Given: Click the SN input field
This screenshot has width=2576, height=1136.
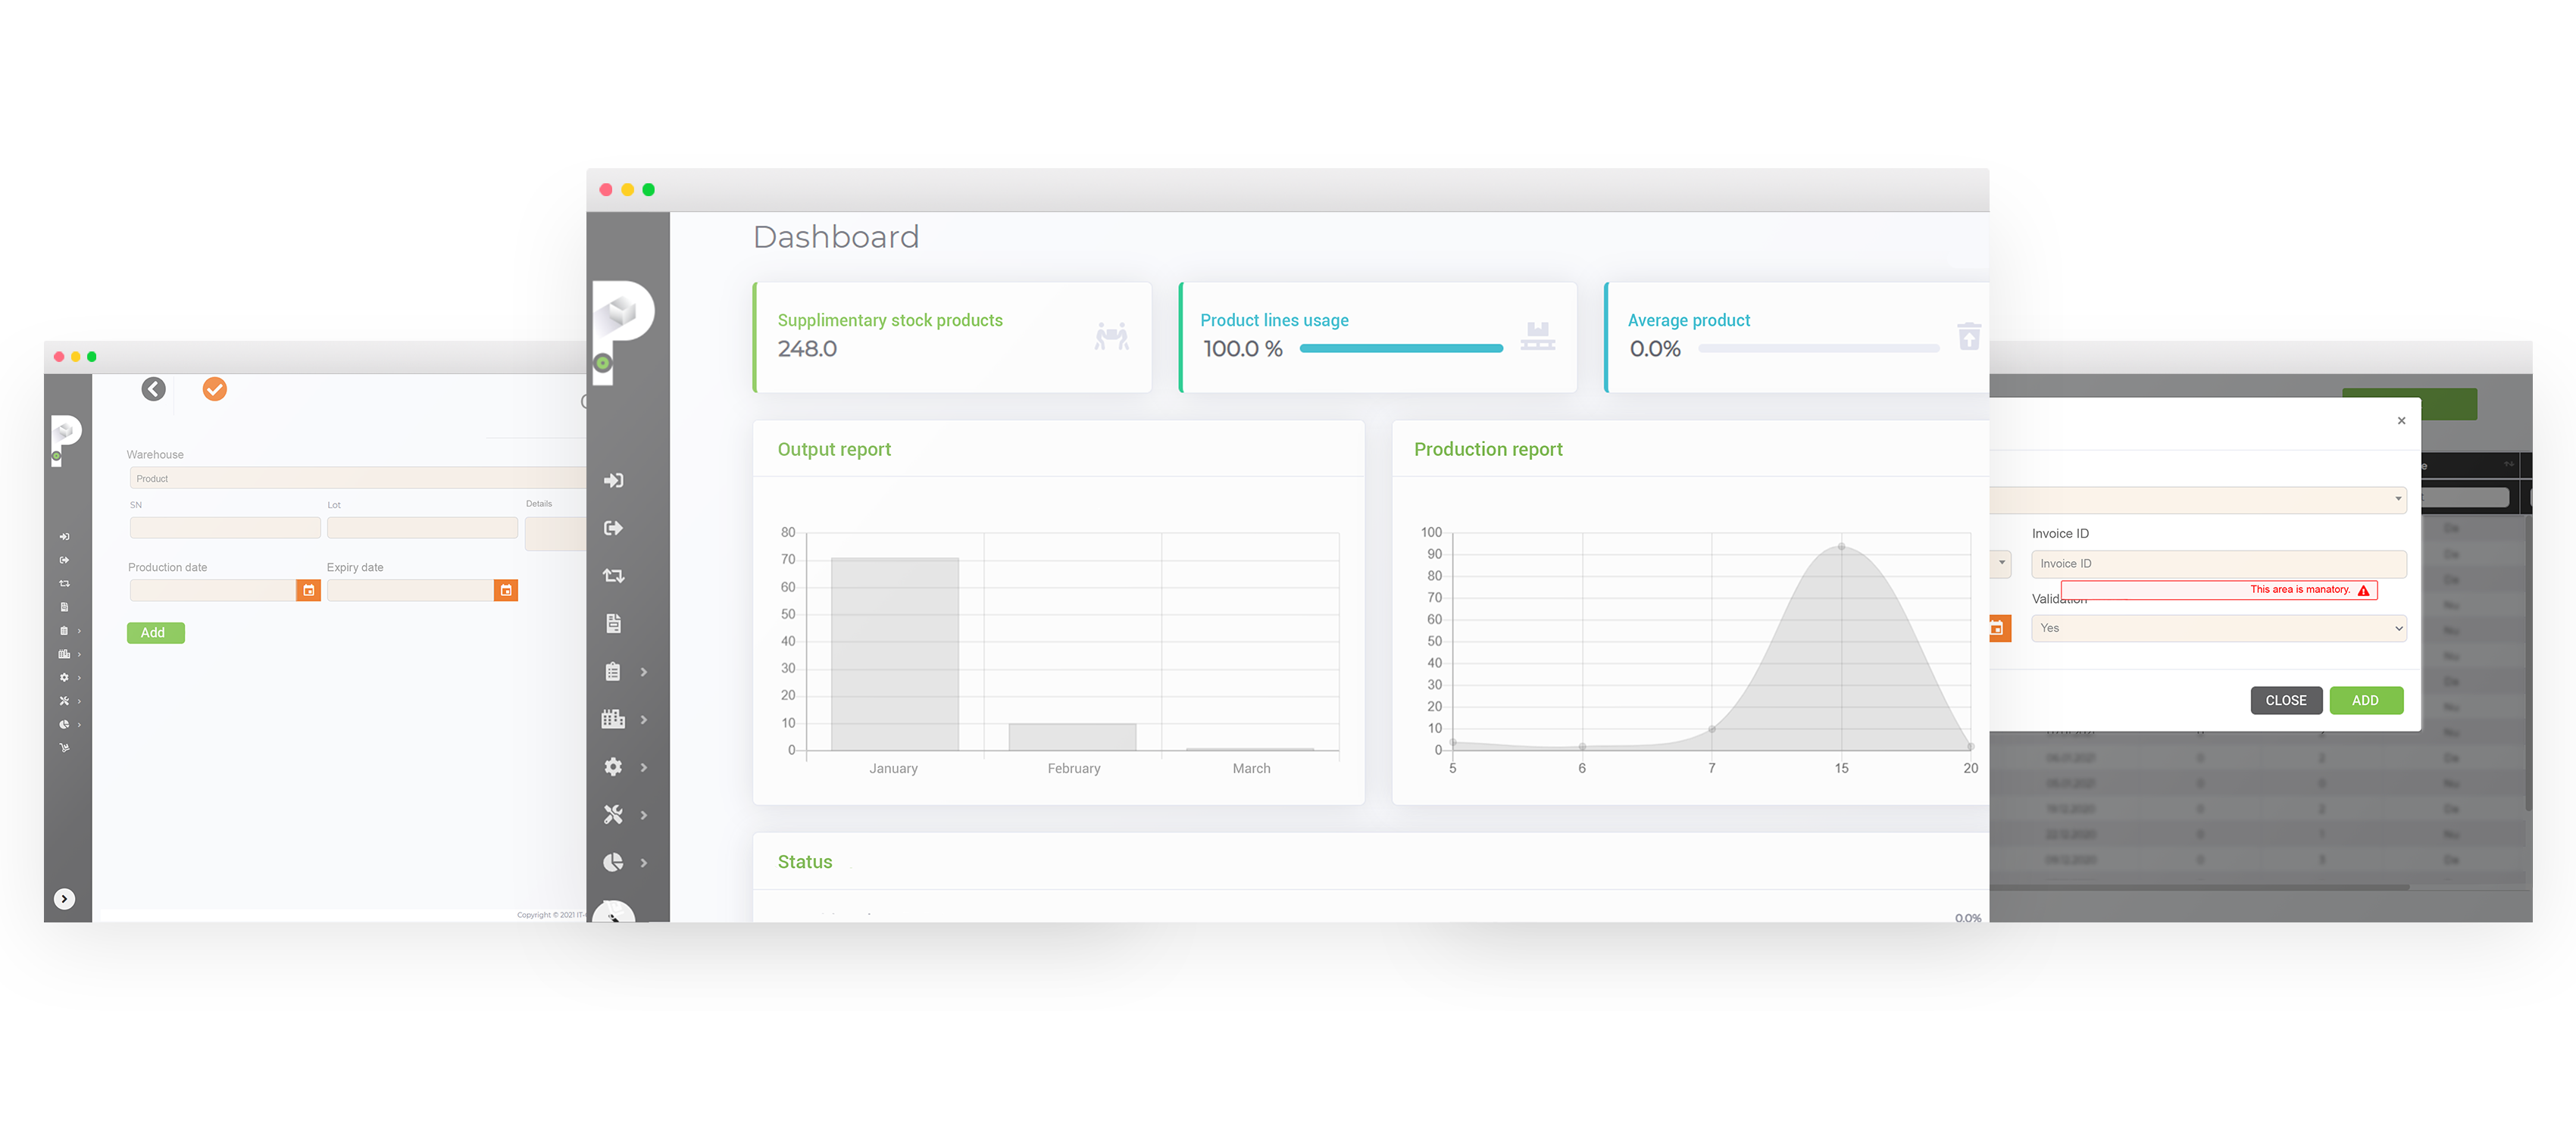Looking at the screenshot, I should (x=225, y=528).
